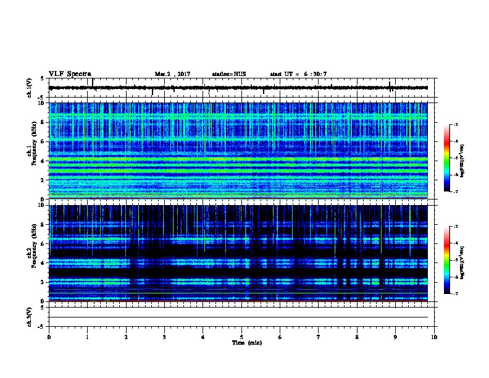
Task: Click time axis tick label "8" under the bottom panel
Action: [357, 337]
